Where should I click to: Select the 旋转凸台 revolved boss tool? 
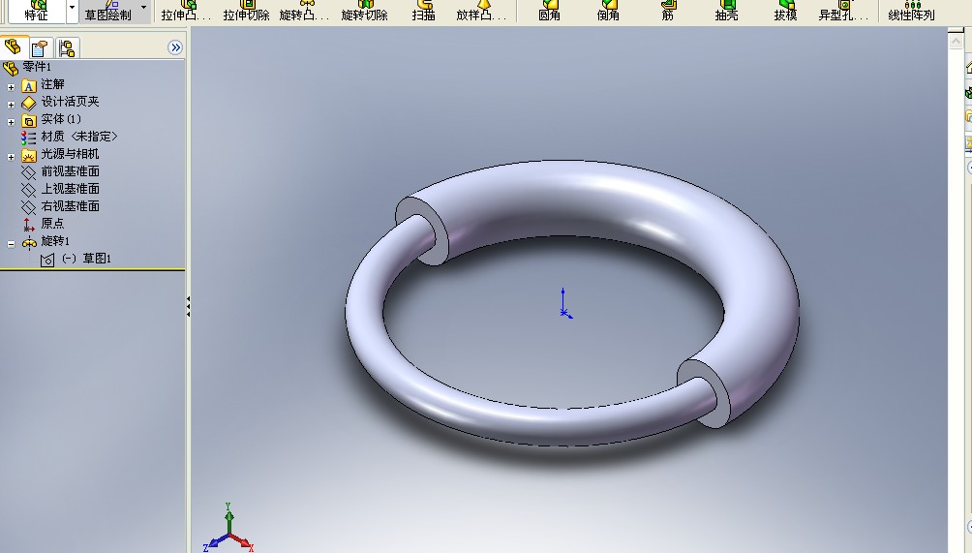pyautogui.click(x=304, y=12)
